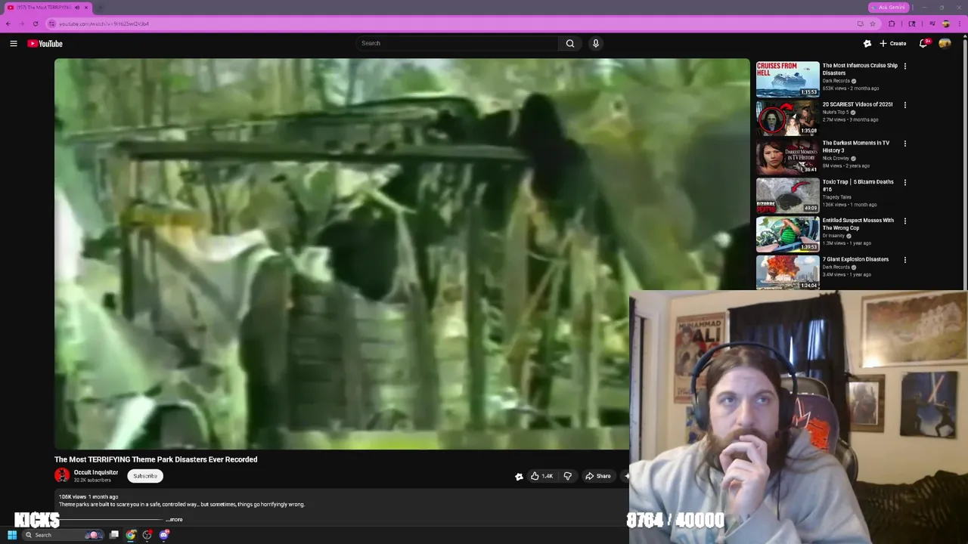Subscribe to Occult Inquisitor
This screenshot has width=968, height=544.
pos(145,476)
